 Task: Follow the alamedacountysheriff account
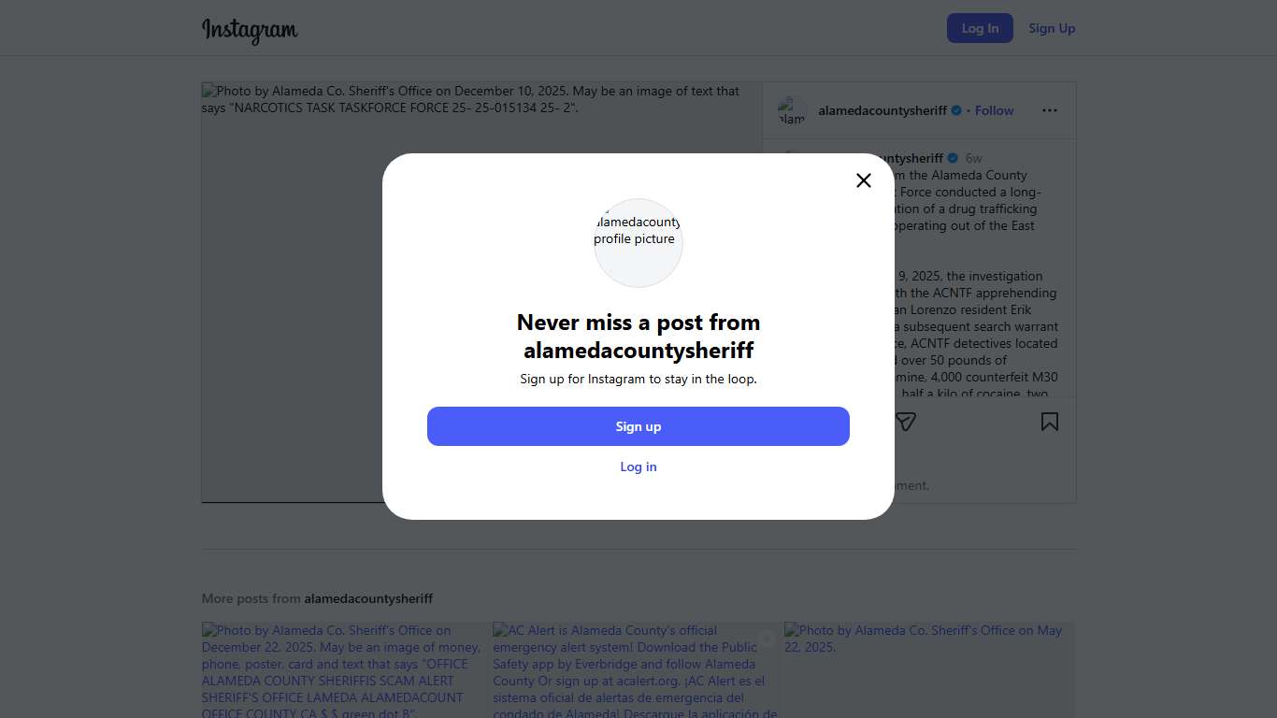pos(994,110)
